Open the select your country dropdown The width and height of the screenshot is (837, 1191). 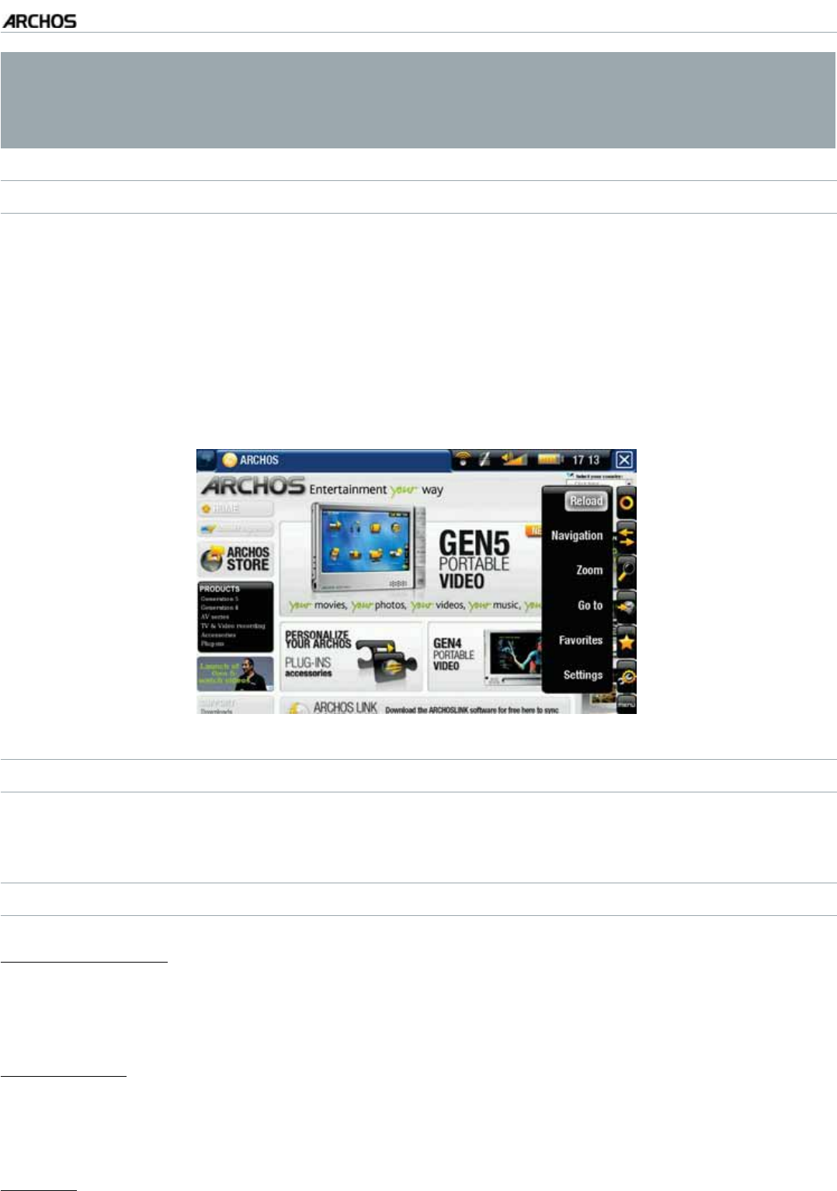tap(599, 483)
